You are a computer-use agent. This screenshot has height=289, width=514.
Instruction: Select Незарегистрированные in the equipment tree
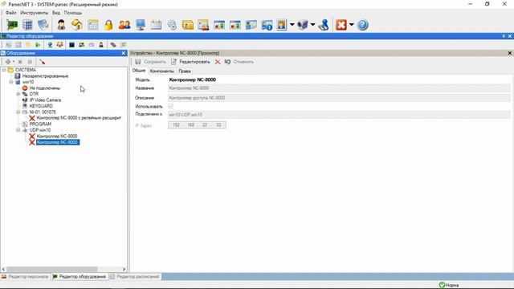pyautogui.click(x=45, y=76)
